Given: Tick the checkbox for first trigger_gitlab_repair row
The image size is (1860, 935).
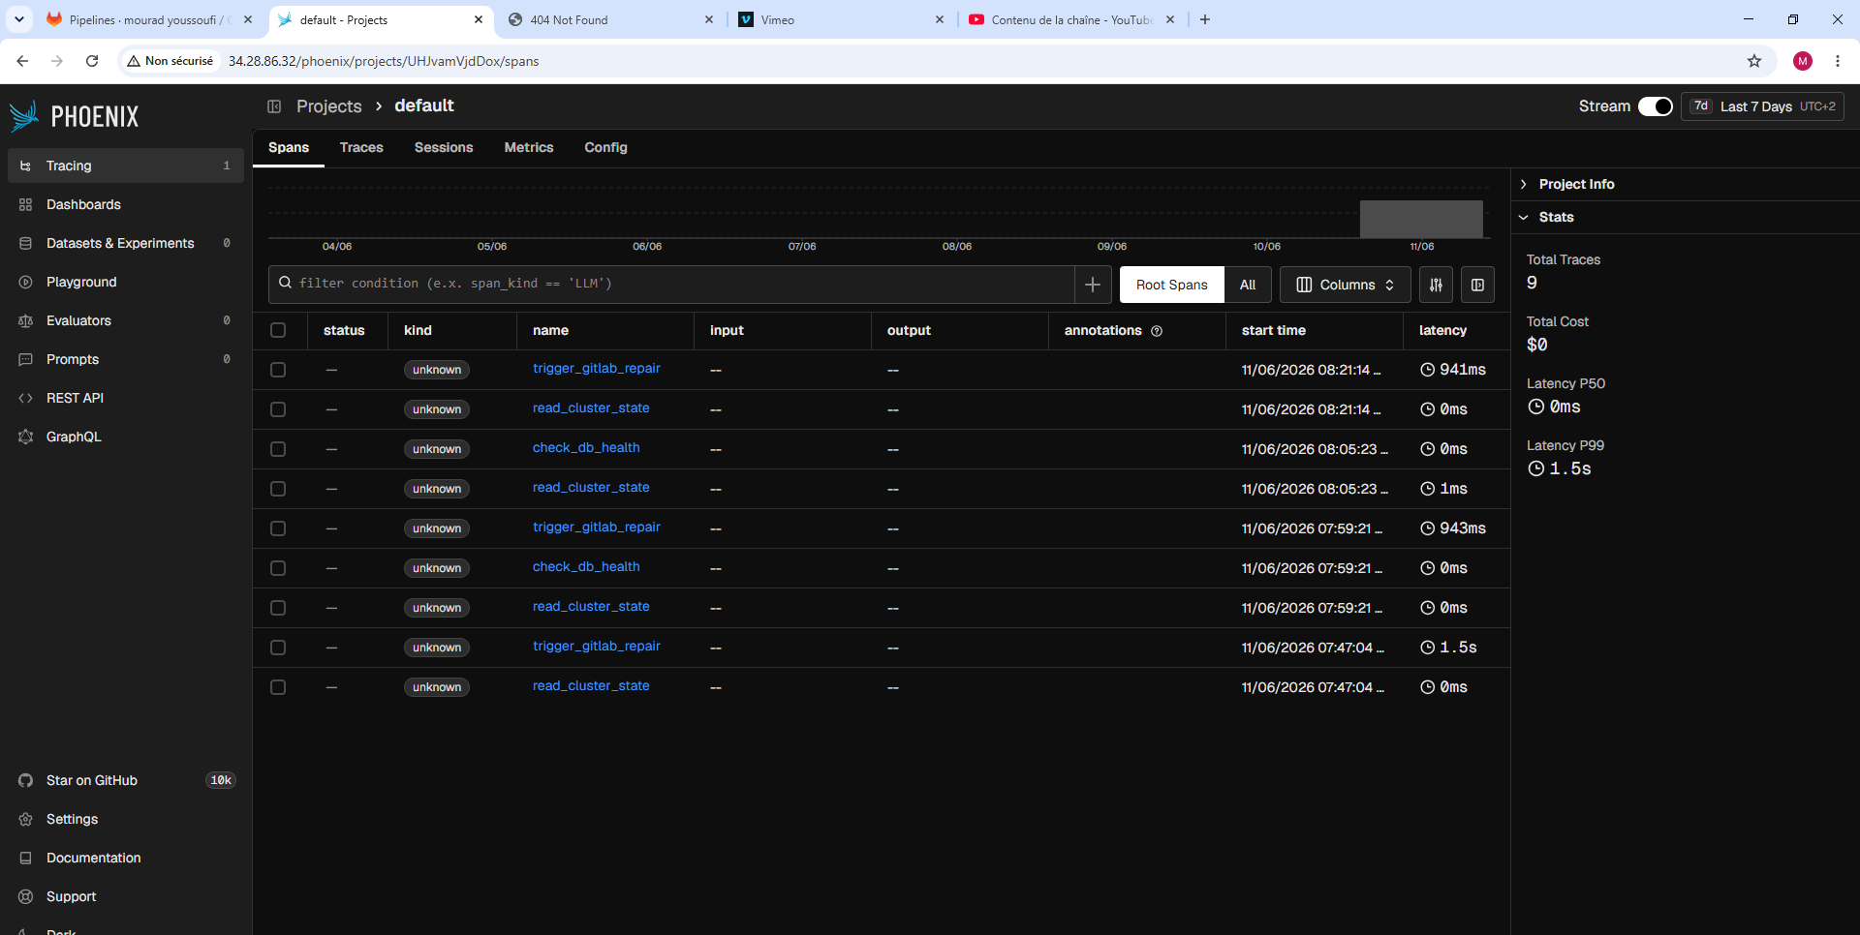Looking at the screenshot, I should (278, 370).
